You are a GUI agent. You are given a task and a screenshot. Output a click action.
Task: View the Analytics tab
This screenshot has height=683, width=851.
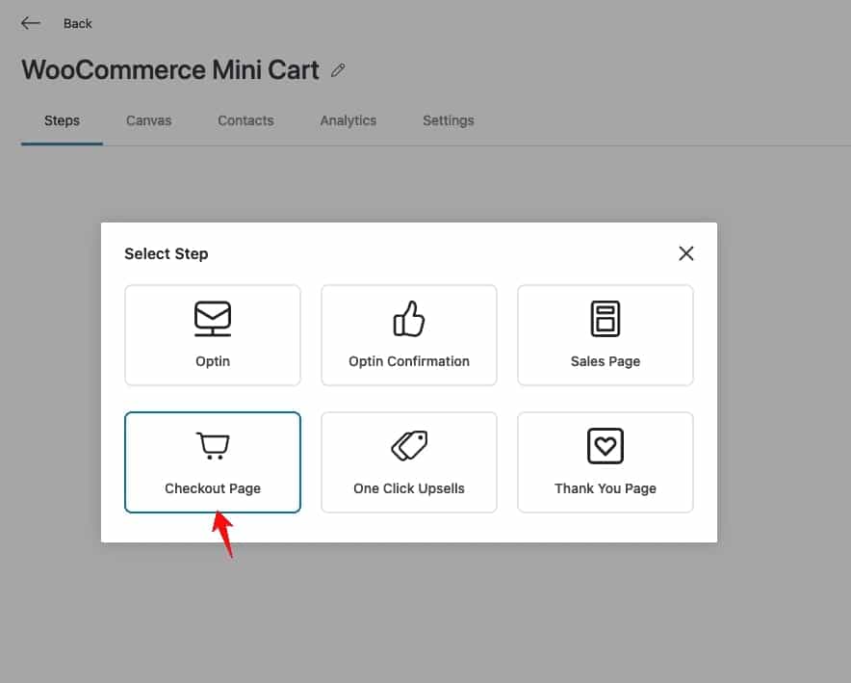coord(348,120)
